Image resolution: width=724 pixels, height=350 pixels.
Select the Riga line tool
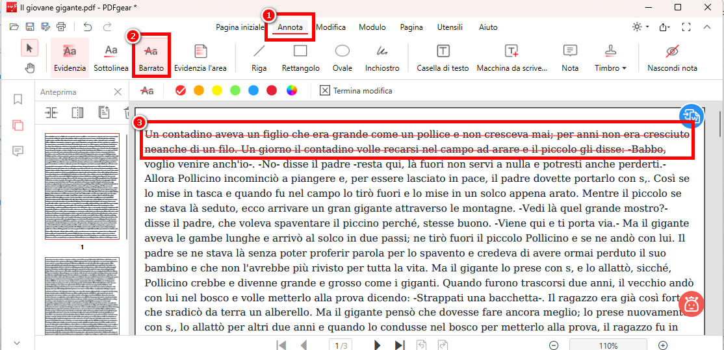coord(259,56)
